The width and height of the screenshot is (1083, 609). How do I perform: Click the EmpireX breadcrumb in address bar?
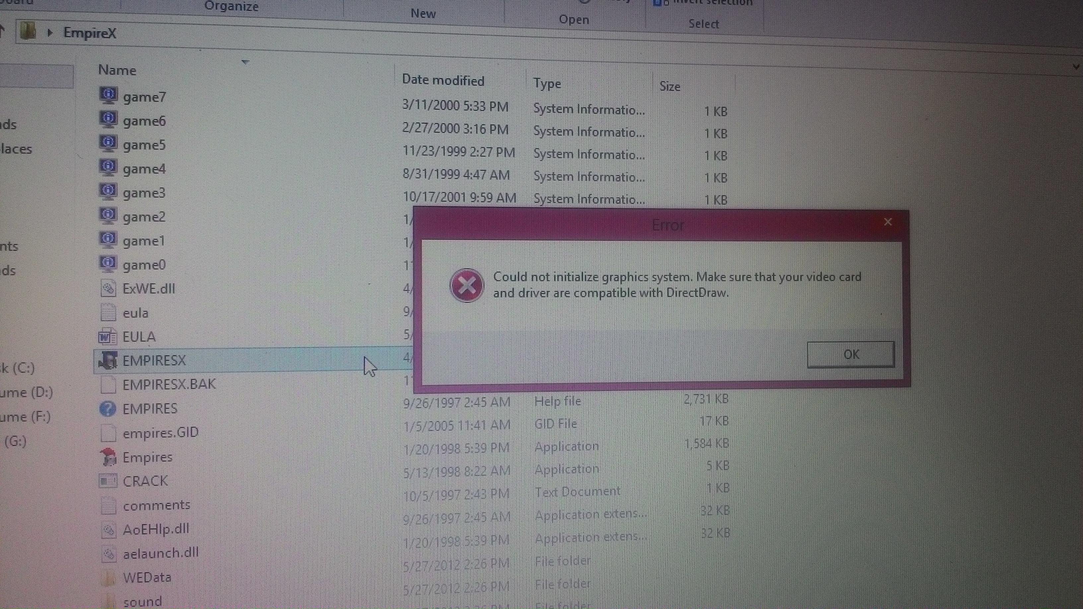point(90,33)
